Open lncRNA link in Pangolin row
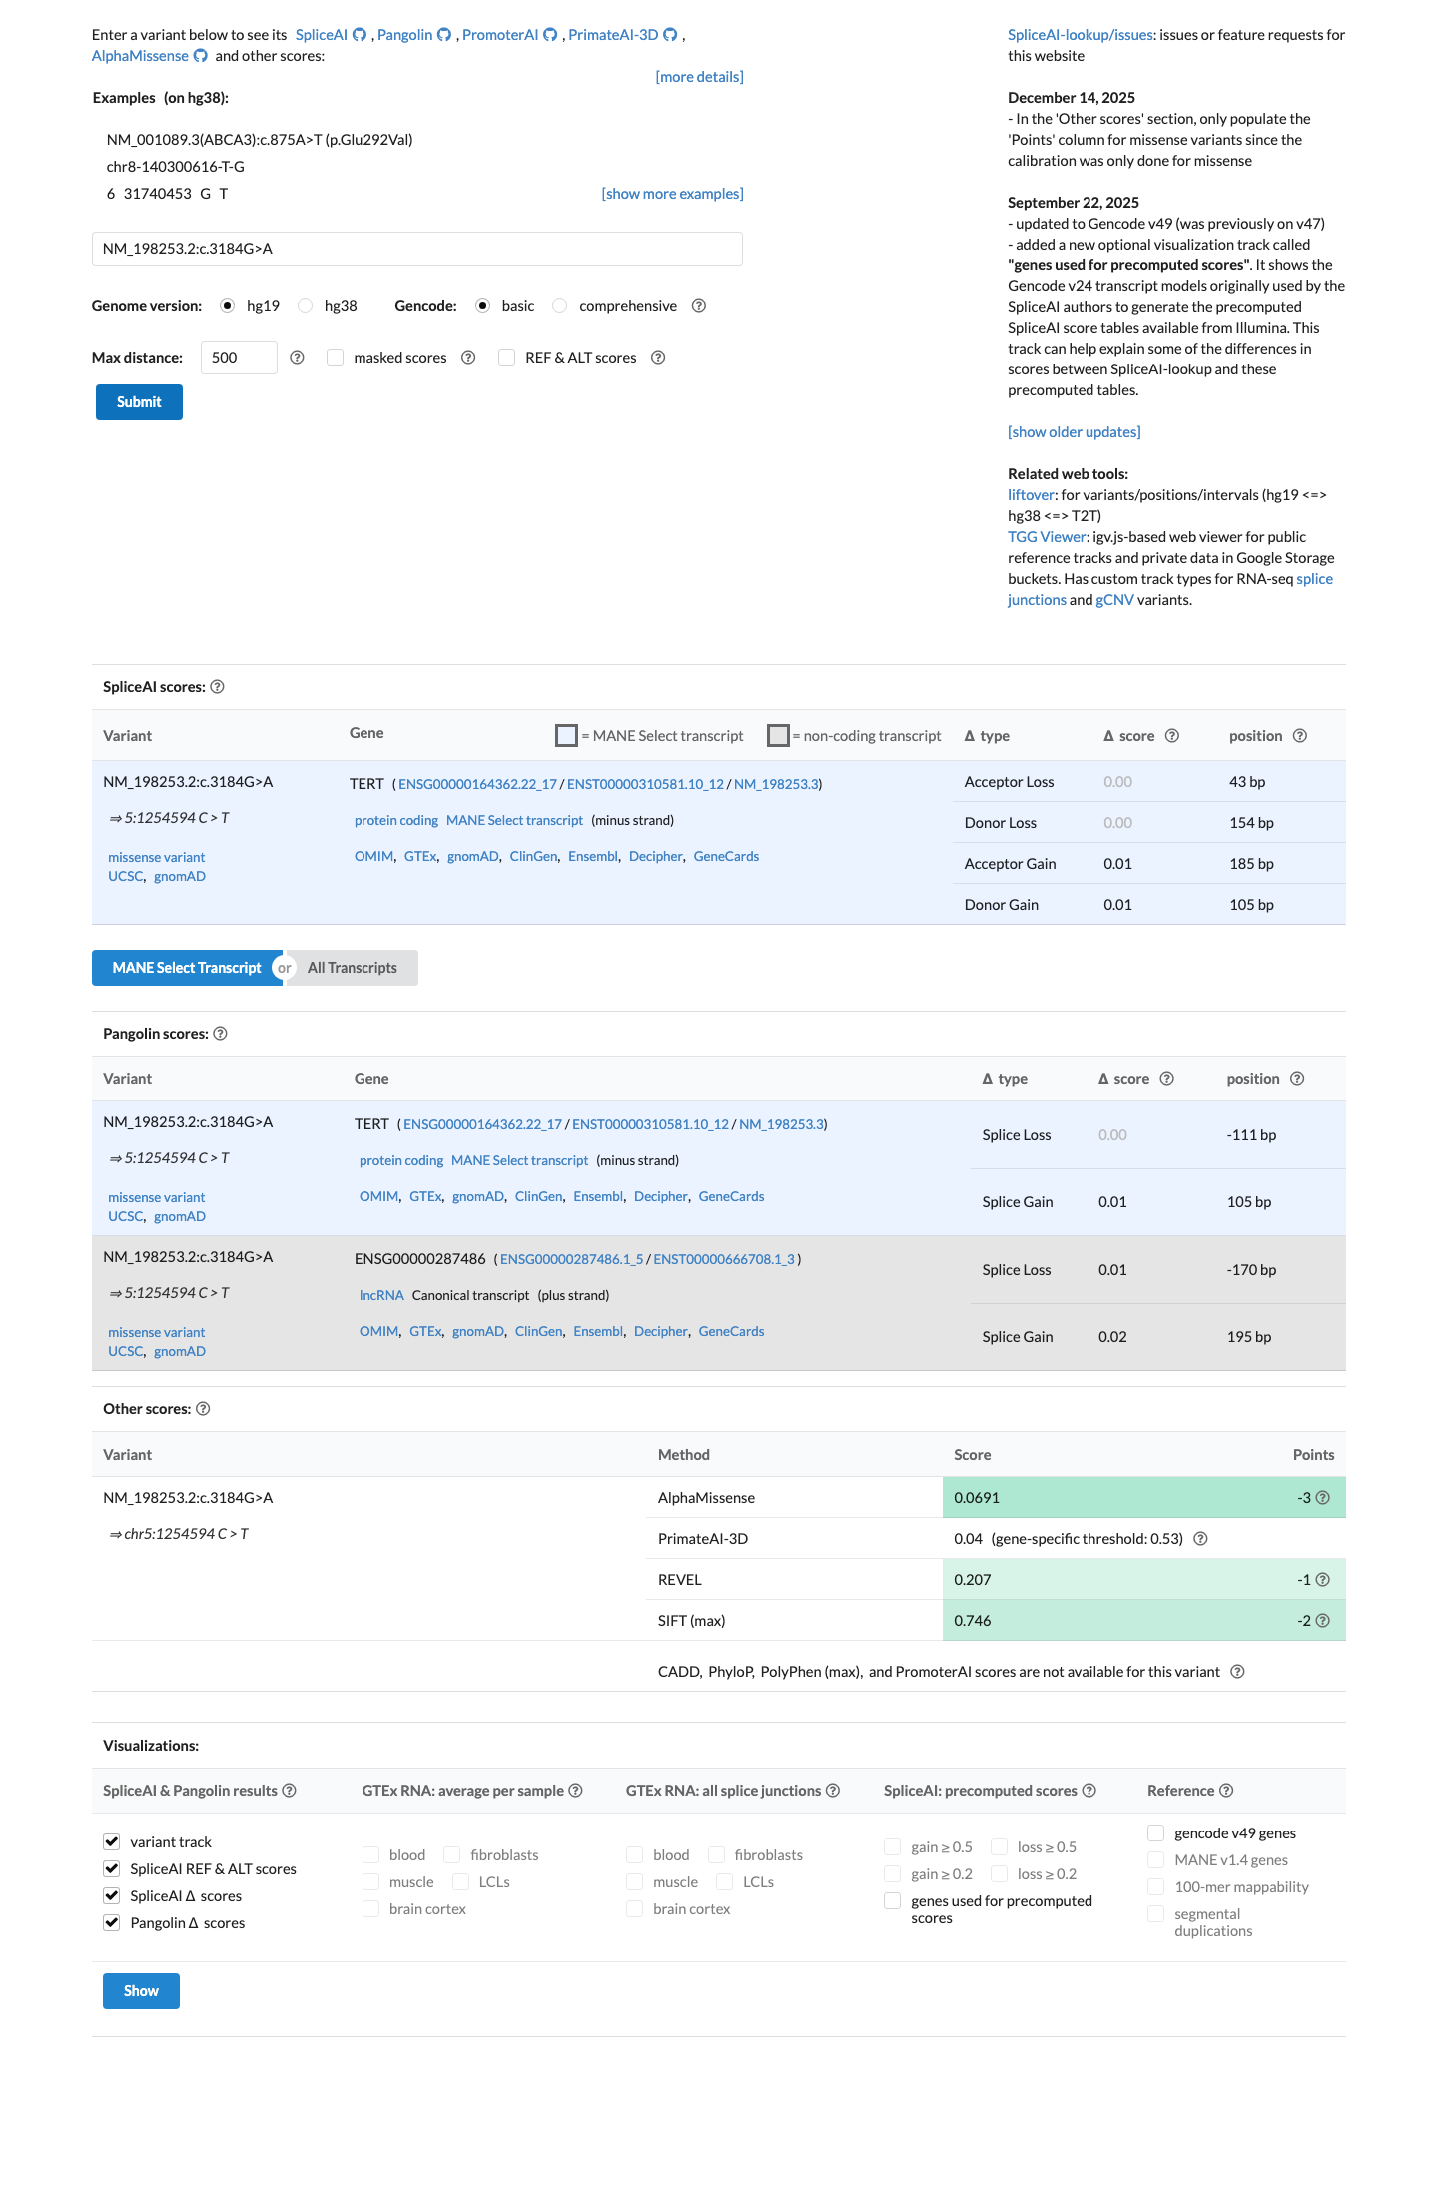Image resolution: width=1452 pixels, height=2197 pixels. (381, 1296)
